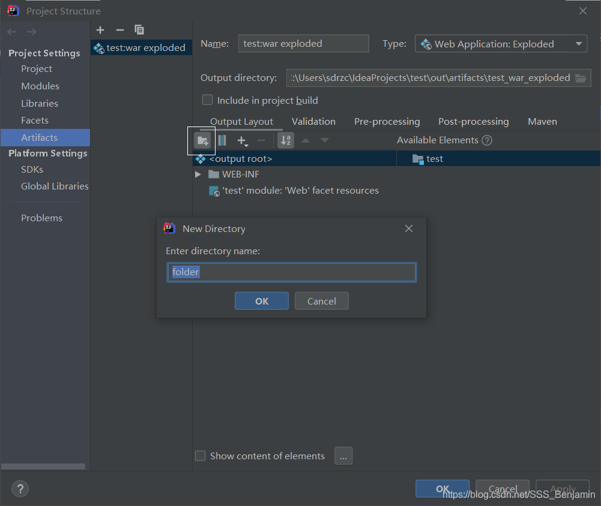This screenshot has height=506, width=601.
Task: Select Modules in the sidebar
Action: click(x=40, y=86)
